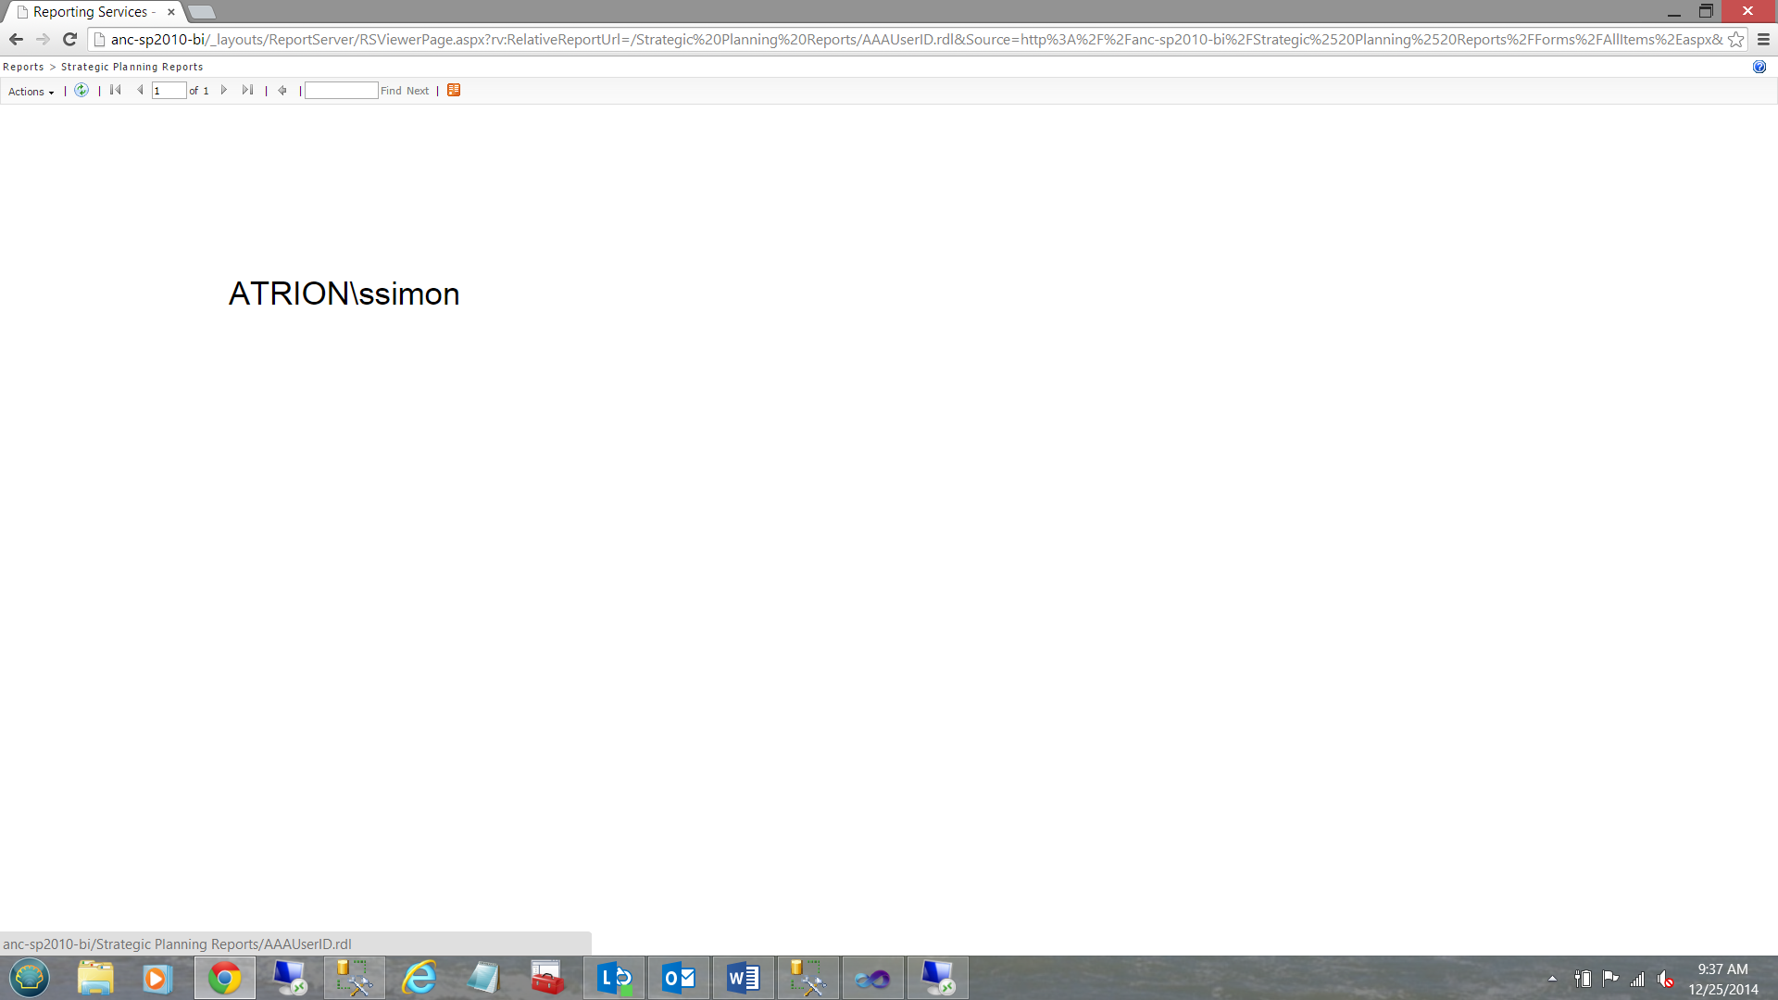Jump to last report page

(247, 90)
